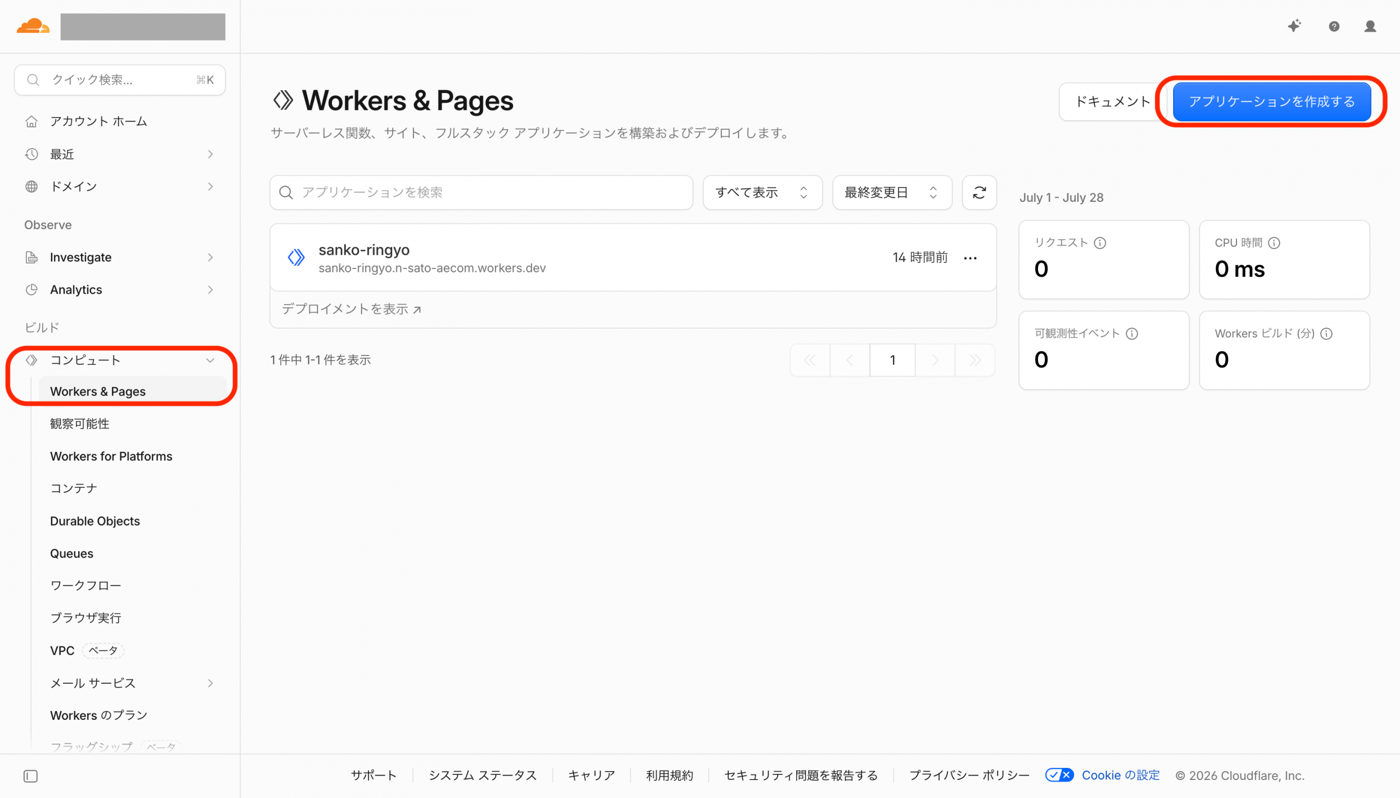Image resolution: width=1400 pixels, height=798 pixels.
Task: Expand the Analytics sidebar section
Action: pyautogui.click(x=119, y=290)
